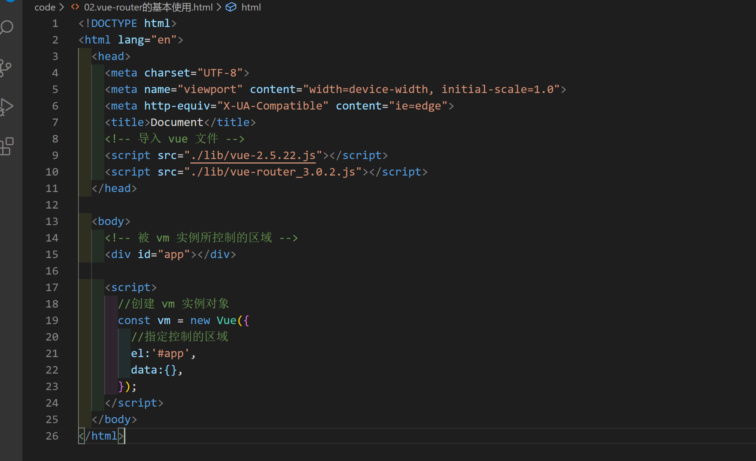The width and height of the screenshot is (756, 461).
Task: Click the closing '});' on line 23
Action: pyautogui.click(x=127, y=386)
